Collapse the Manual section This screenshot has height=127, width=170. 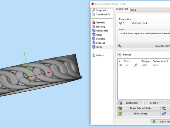pos(120,55)
